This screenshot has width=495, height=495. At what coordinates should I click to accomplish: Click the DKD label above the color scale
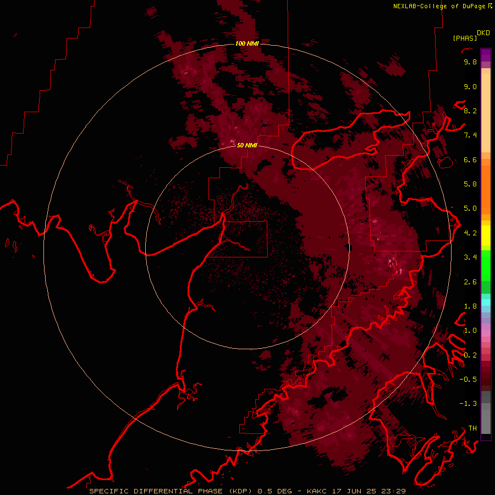pyautogui.click(x=483, y=33)
